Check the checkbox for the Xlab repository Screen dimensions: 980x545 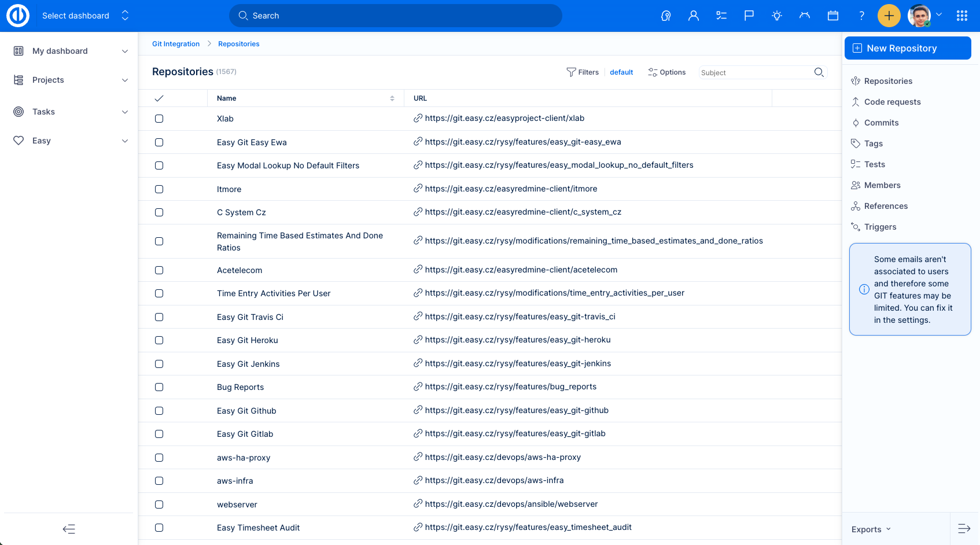[159, 118]
